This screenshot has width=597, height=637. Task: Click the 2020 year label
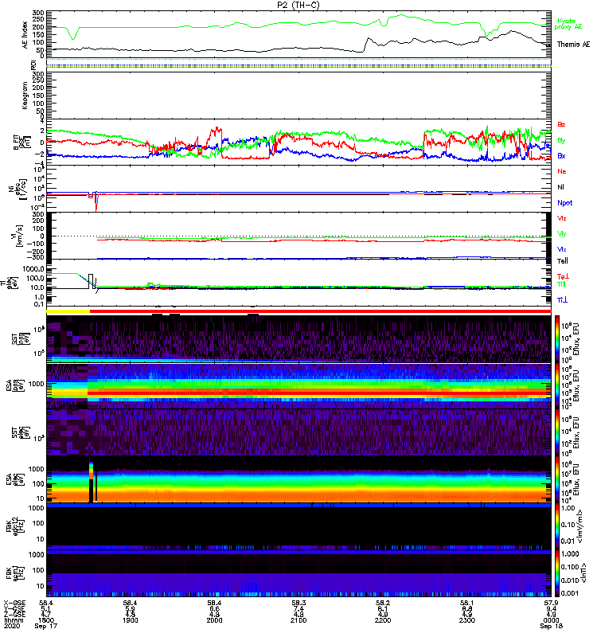pos(12,626)
